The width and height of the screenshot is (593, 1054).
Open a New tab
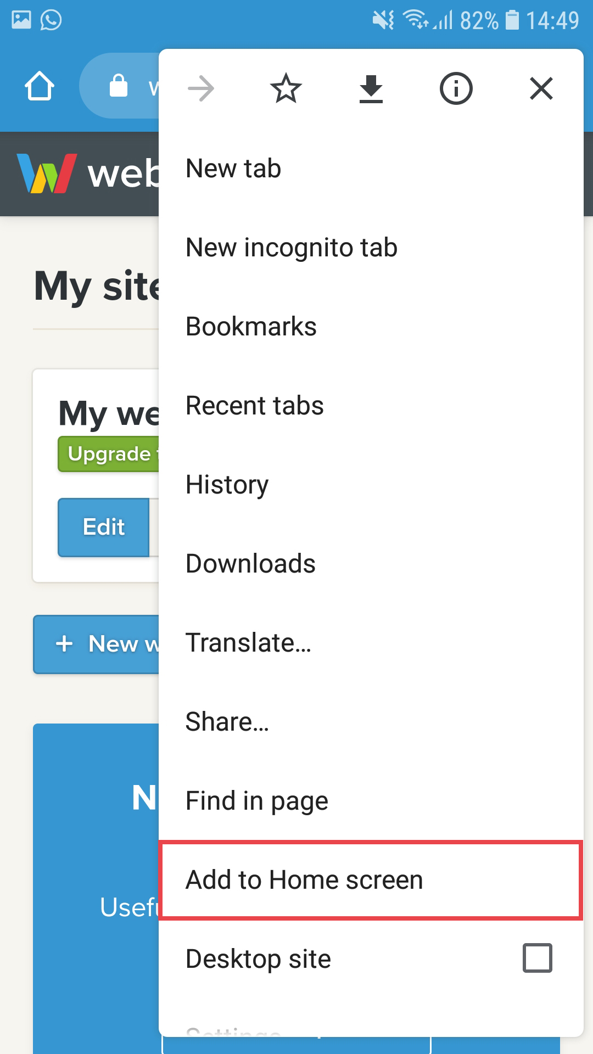233,169
